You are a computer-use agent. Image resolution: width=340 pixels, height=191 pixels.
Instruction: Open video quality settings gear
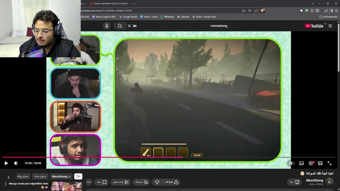(x=311, y=163)
